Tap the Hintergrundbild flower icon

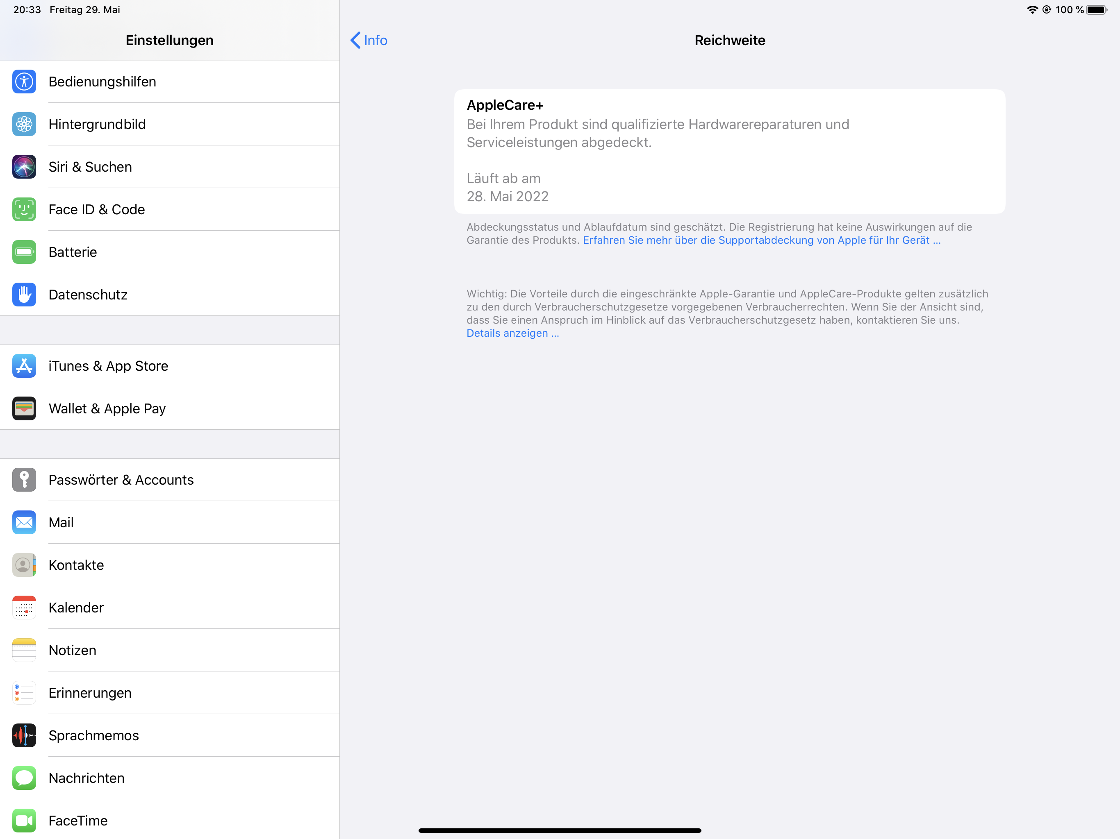[x=24, y=124]
